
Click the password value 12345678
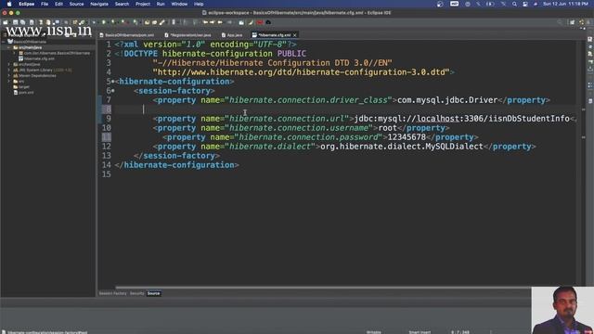[x=407, y=137]
